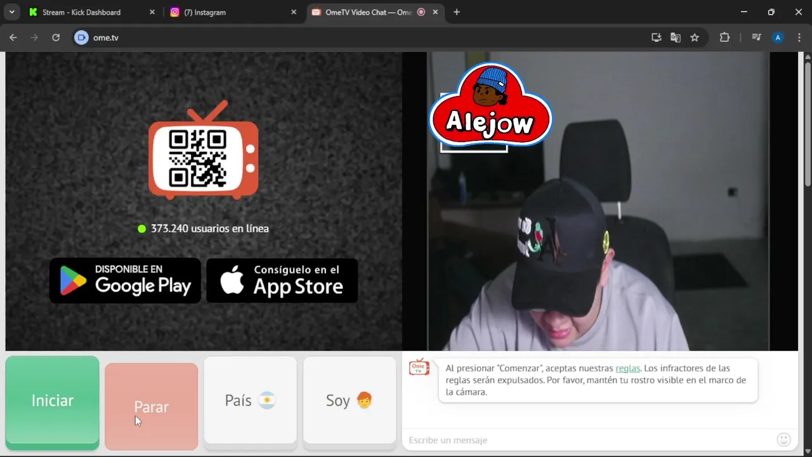Minimize the Chrome window
Viewport: 812px width, 457px height.
point(744,12)
